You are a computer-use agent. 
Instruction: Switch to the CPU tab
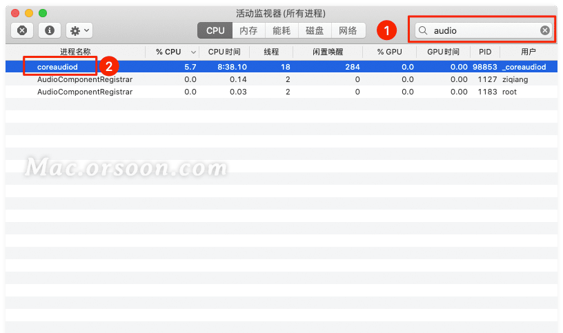[x=215, y=30]
